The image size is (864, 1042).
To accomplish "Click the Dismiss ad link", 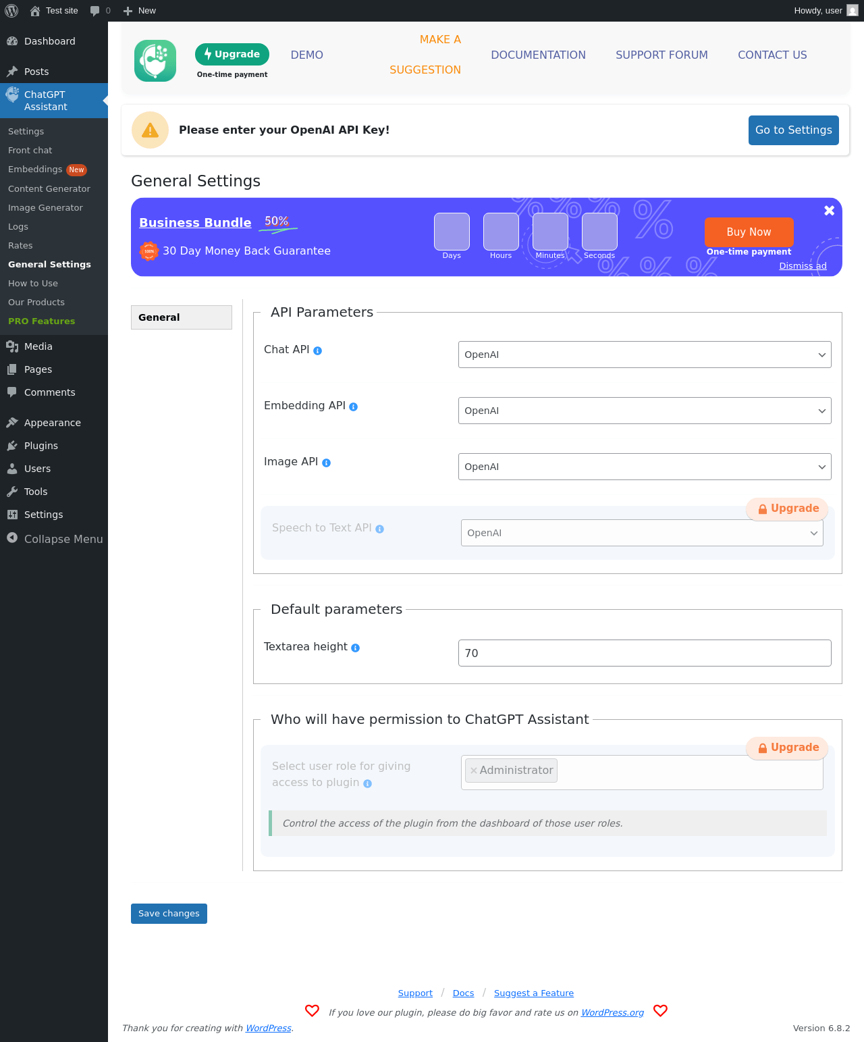I will tap(803, 266).
